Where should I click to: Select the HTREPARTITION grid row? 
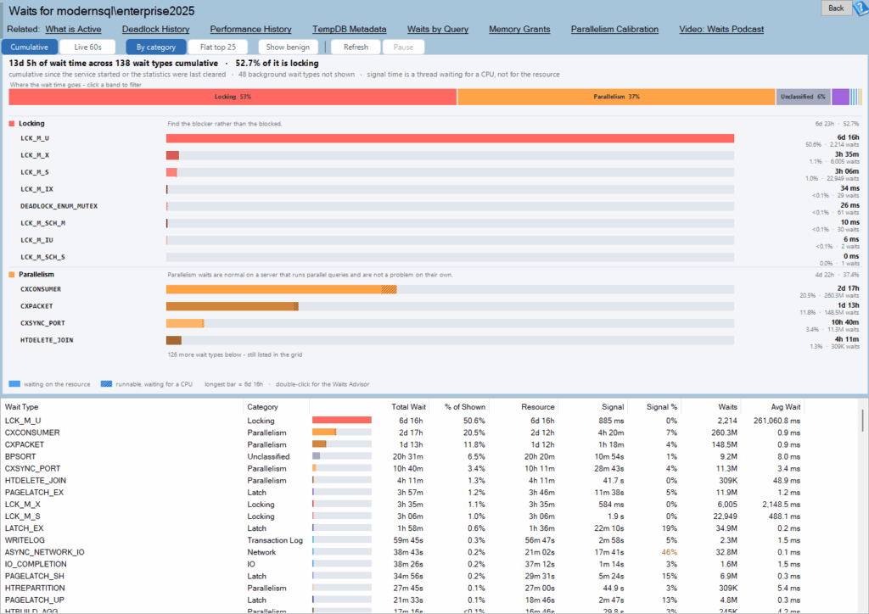point(403,588)
